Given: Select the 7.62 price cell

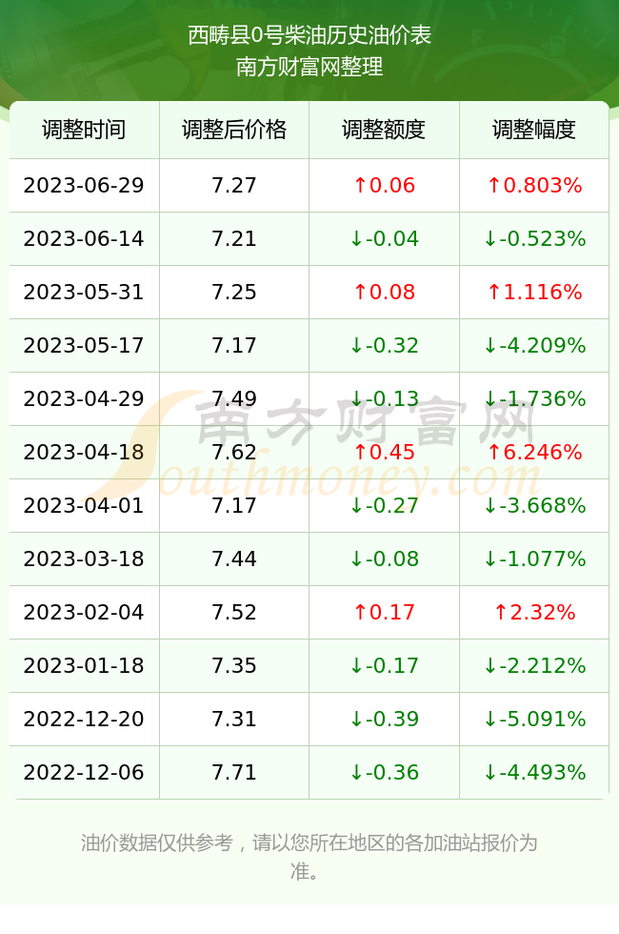Looking at the screenshot, I should point(234,452).
